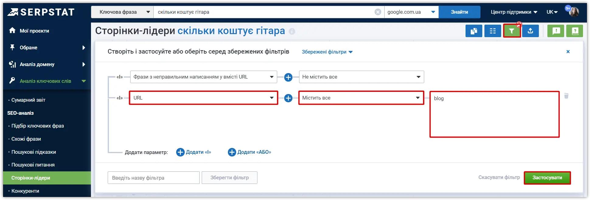This screenshot has width=590, height=200.
Task: Click the plus icon in the URL row
Action: click(288, 98)
